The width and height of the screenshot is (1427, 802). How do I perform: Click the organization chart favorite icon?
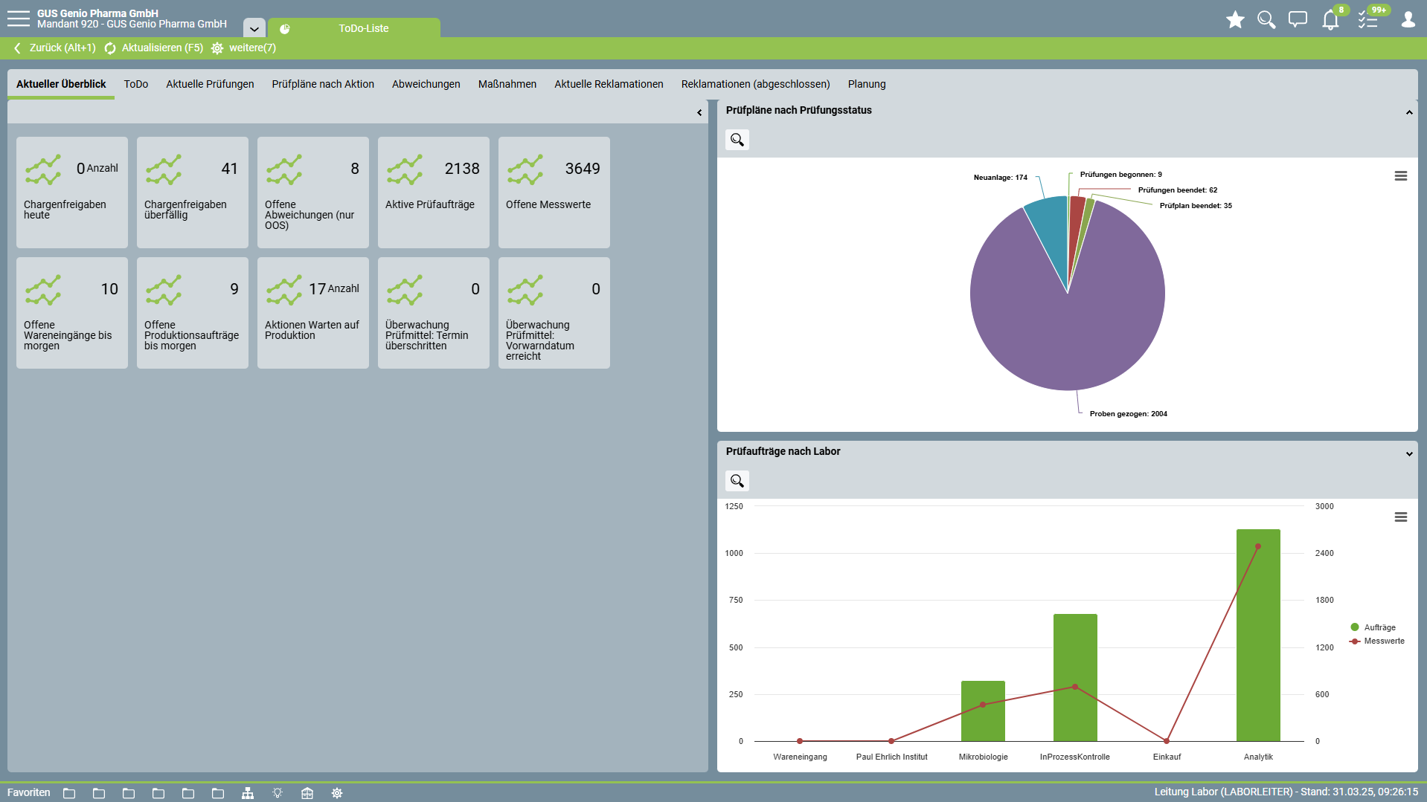(248, 793)
